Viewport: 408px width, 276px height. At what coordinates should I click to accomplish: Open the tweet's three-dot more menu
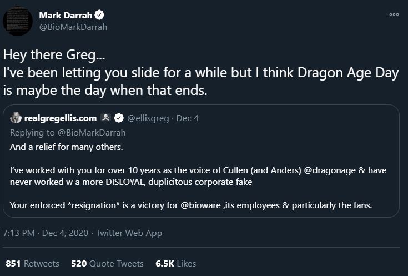394,15
